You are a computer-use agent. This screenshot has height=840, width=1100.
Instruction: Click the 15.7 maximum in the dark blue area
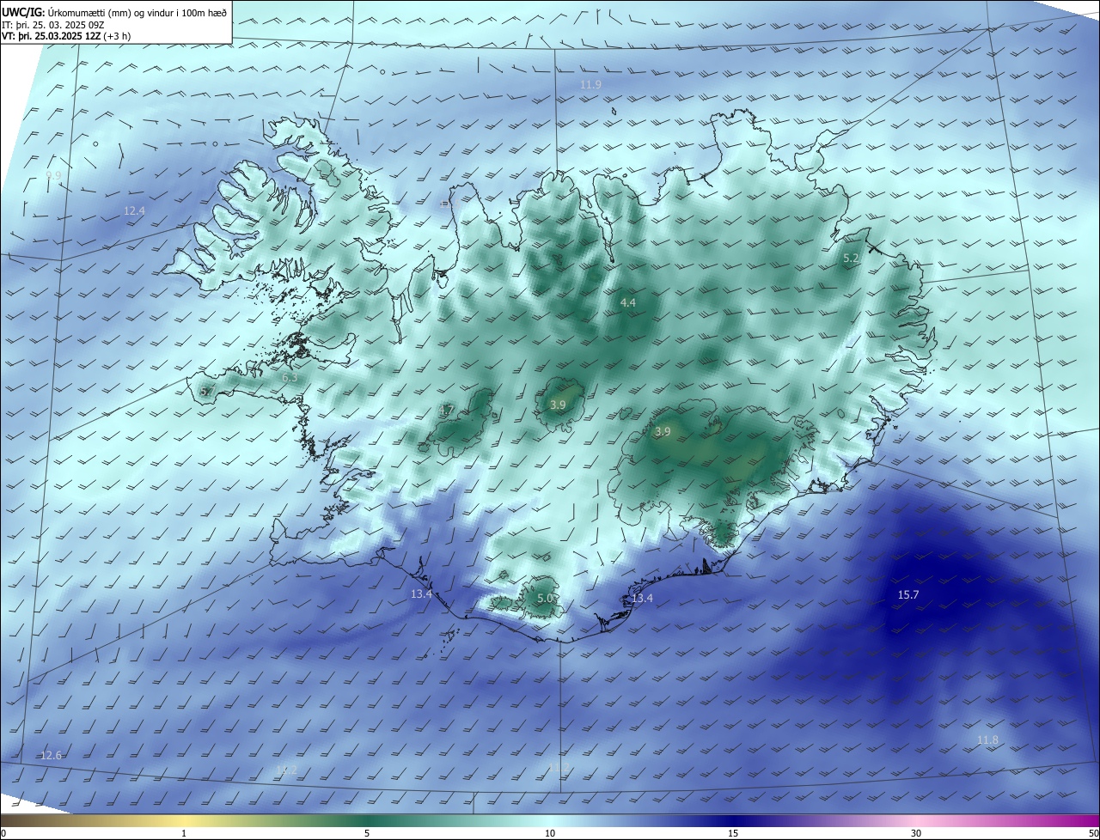coord(908,594)
